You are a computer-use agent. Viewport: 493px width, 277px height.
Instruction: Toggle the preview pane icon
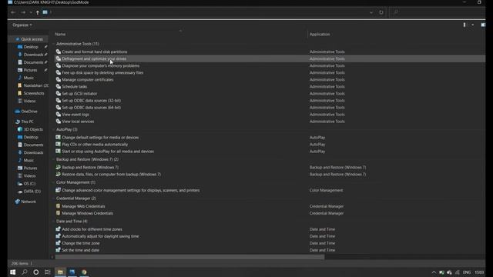click(483, 25)
